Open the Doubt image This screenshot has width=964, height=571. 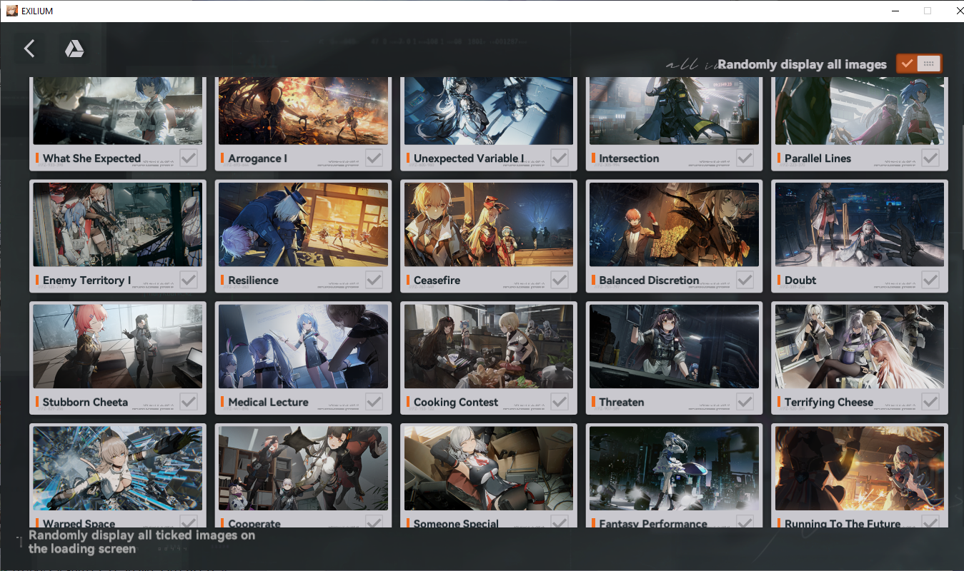coord(860,225)
